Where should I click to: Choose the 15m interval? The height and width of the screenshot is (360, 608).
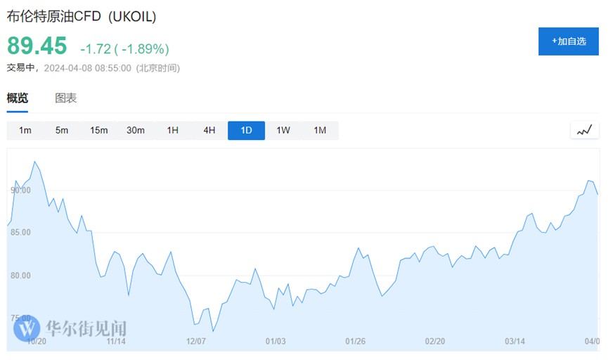pos(98,130)
